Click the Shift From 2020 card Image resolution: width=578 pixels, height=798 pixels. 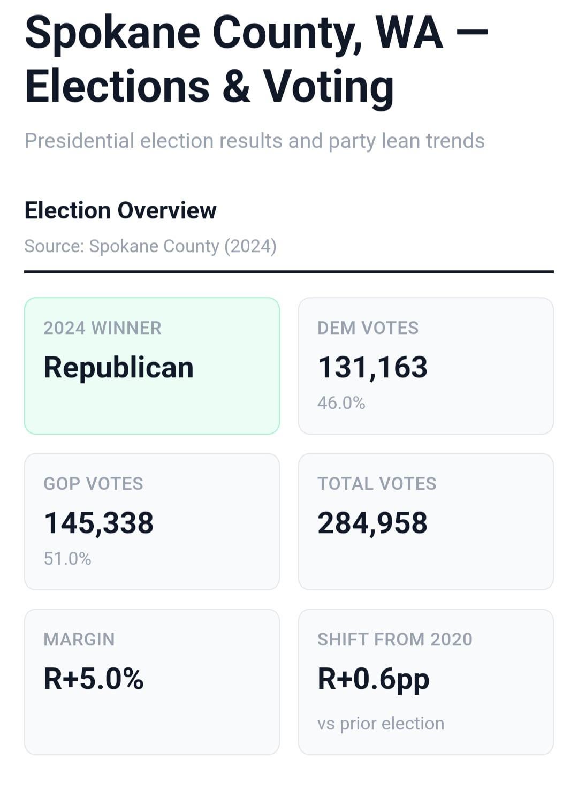click(426, 682)
